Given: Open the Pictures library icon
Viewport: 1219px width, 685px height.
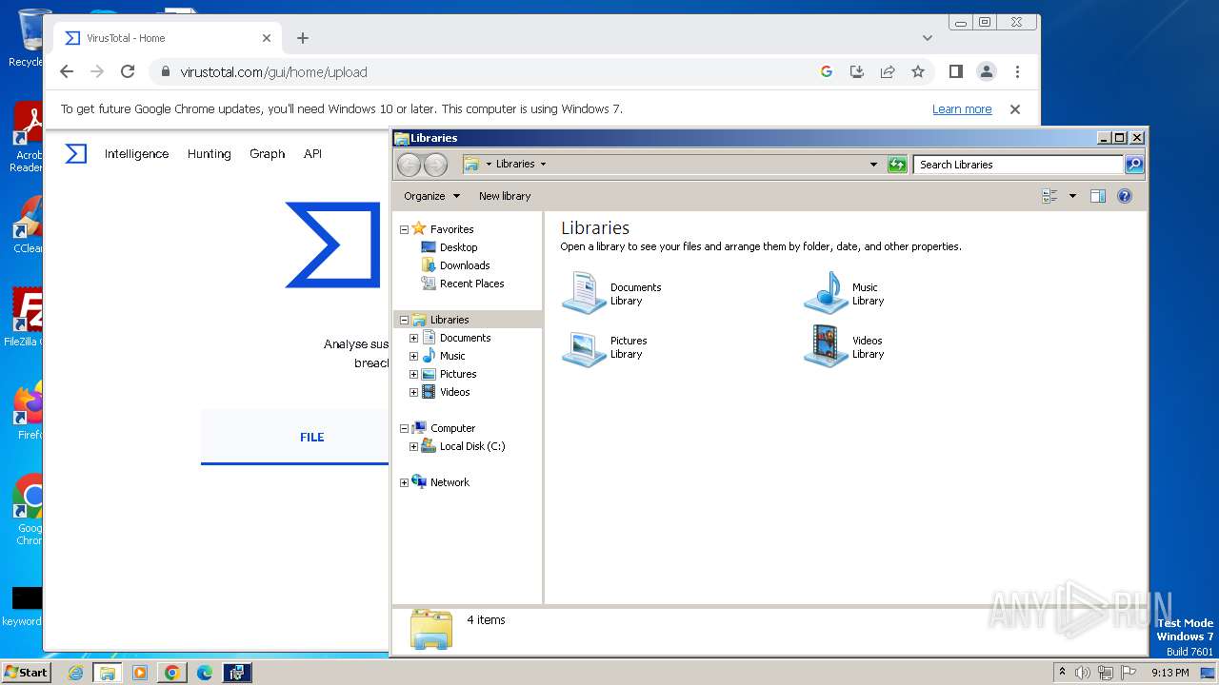Looking at the screenshot, I should click(584, 347).
